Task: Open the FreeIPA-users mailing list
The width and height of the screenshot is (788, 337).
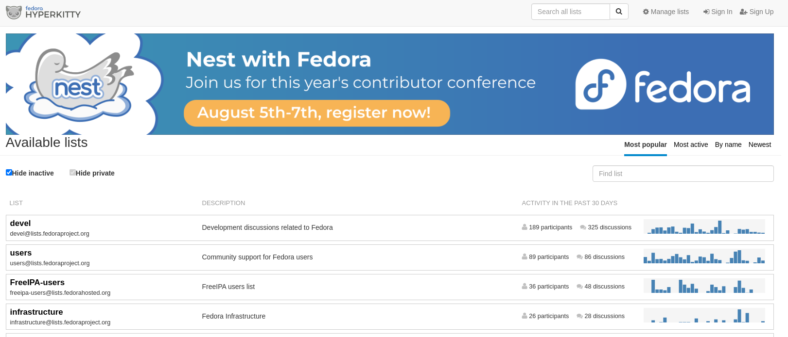Action: [37, 282]
